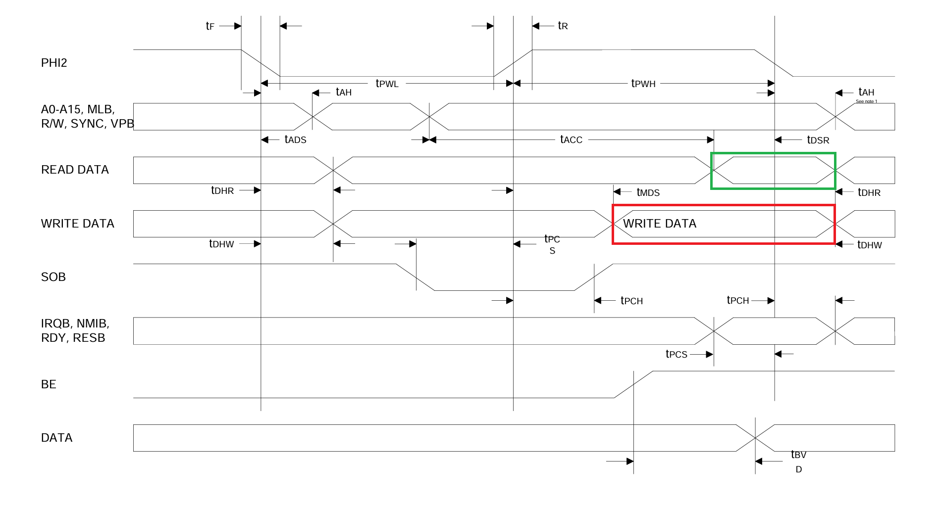
Task: Click the tDSR timing label
Action: (x=818, y=140)
